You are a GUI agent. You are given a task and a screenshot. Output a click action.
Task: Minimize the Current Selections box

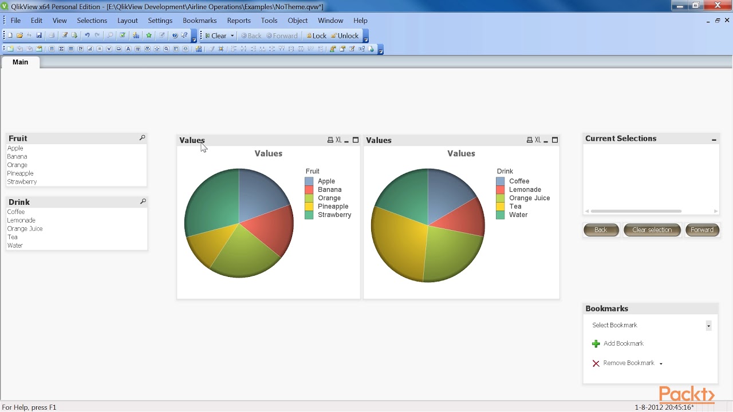714,140
